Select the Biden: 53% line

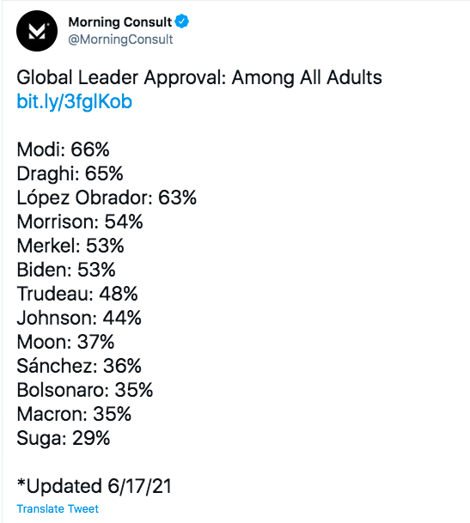[66, 270]
